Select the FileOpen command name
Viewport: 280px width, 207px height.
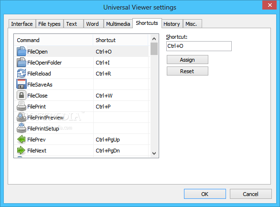[x=37, y=52]
